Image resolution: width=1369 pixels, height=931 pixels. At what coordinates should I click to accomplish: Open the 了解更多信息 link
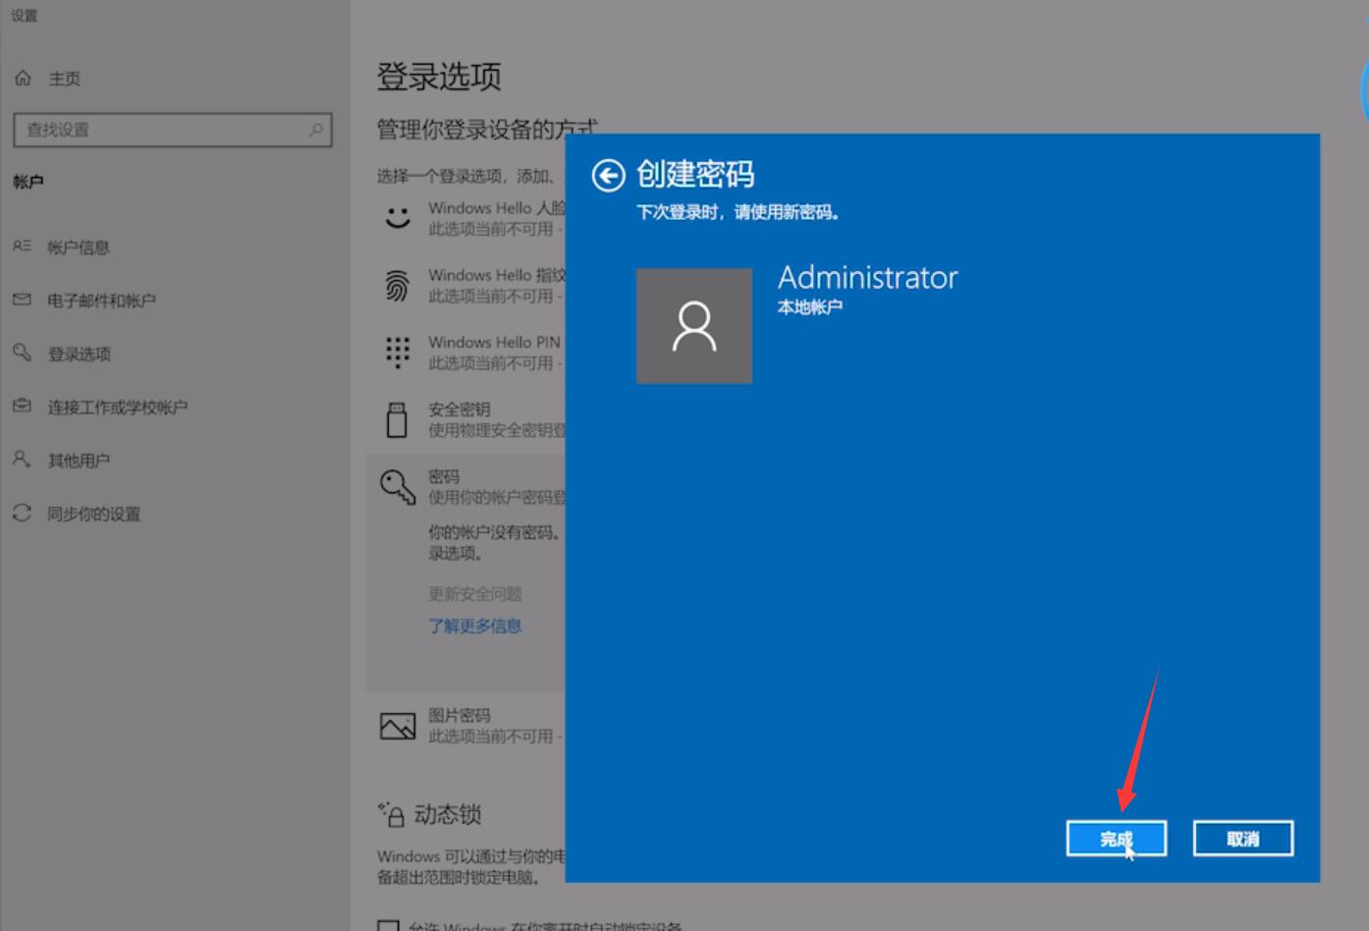tap(475, 626)
